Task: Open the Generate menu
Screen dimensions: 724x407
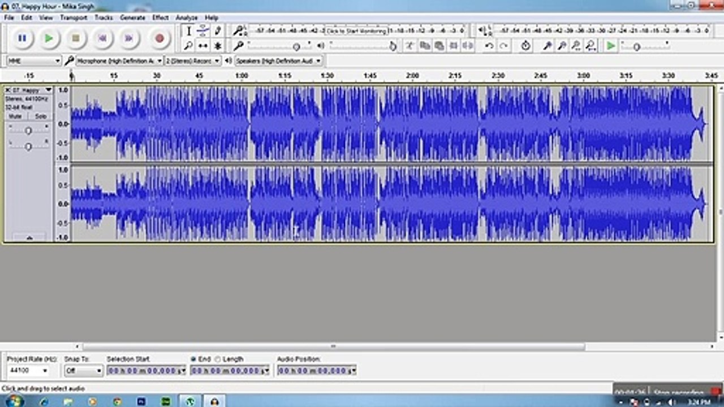Action: [133, 18]
